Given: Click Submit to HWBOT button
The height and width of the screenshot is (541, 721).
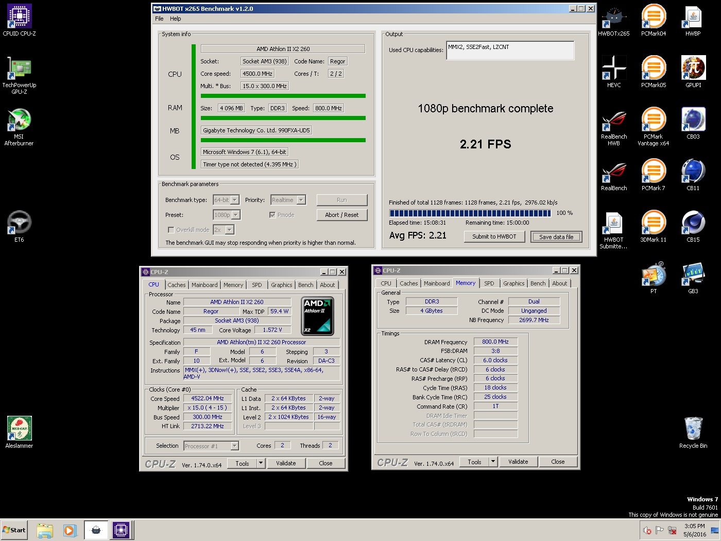Looking at the screenshot, I should click(x=494, y=236).
